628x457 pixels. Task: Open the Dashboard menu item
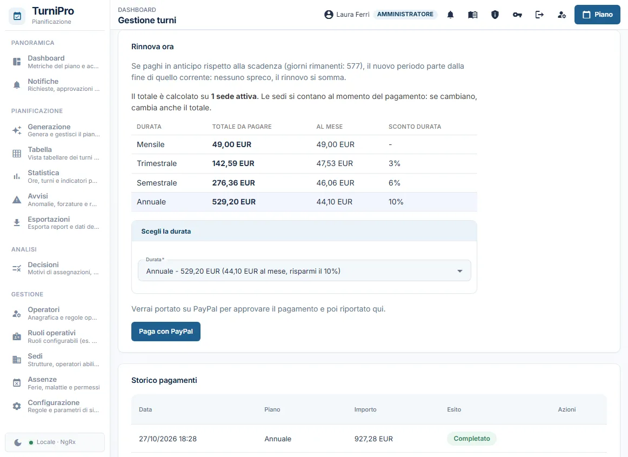tap(55, 62)
